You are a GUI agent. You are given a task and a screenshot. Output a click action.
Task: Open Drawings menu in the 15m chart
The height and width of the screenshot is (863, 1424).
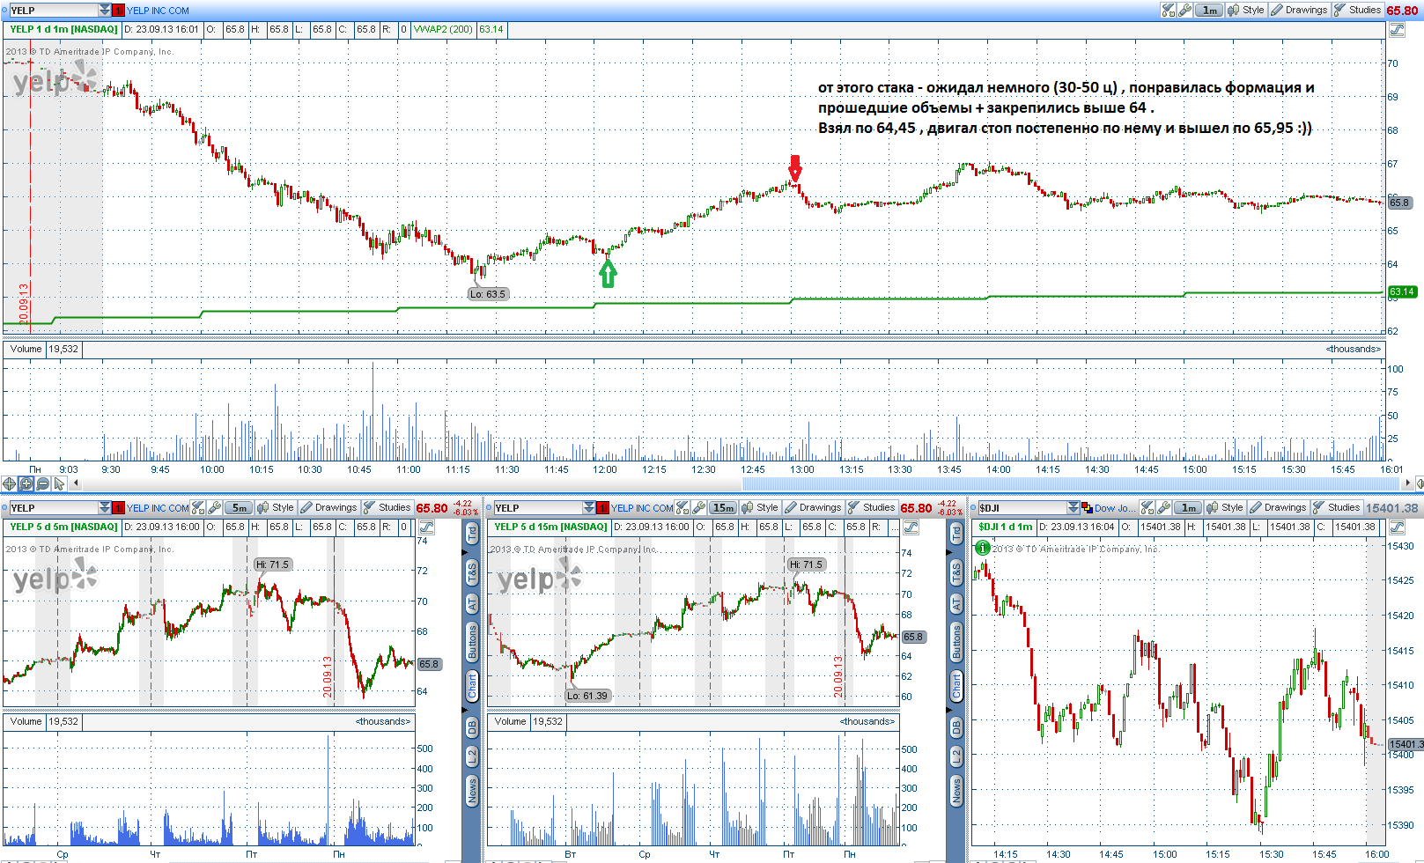813,508
